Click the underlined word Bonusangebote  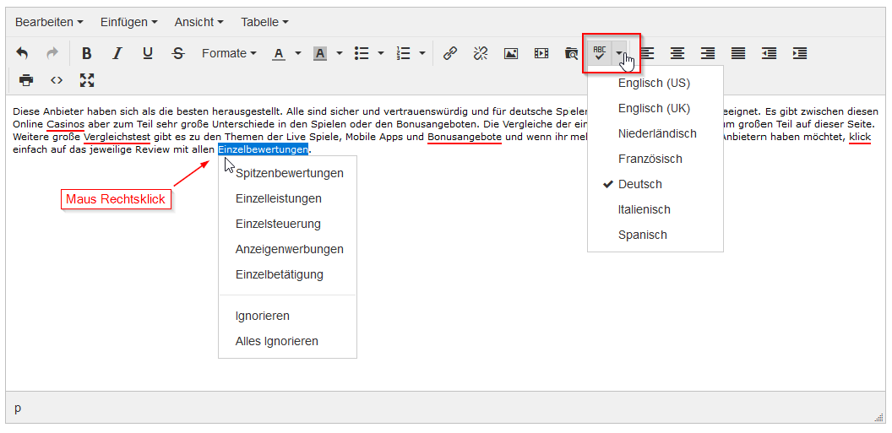tap(465, 137)
